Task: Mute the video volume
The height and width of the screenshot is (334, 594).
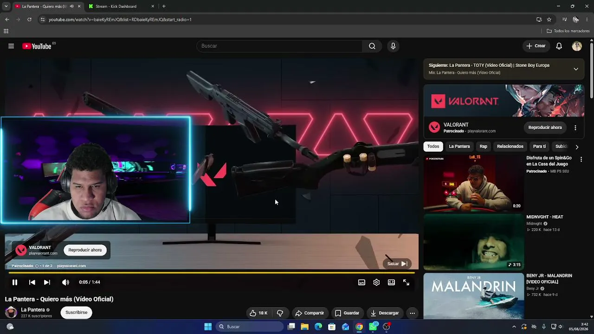Action: 65,282
